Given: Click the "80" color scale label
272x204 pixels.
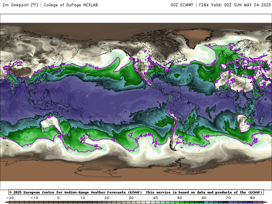Looking at the screenshot, I should coord(253,198).
